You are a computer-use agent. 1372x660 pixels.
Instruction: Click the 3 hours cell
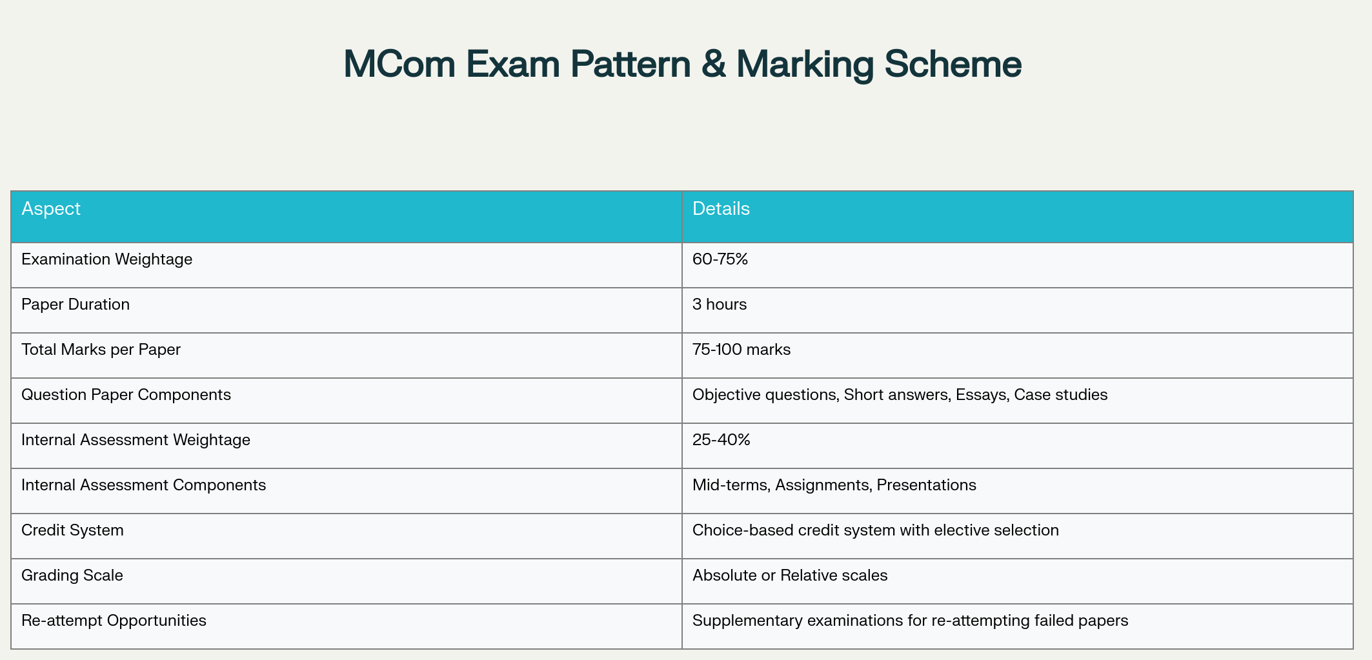coord(720,305)
